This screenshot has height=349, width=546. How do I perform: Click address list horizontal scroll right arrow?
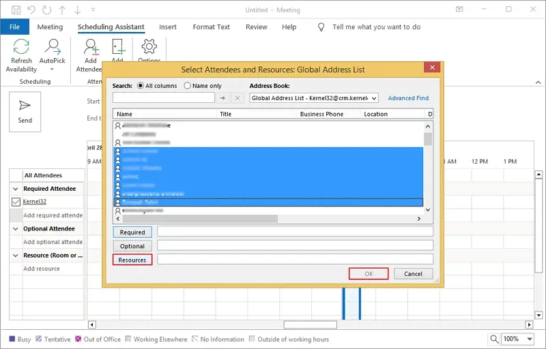[419, 219]
